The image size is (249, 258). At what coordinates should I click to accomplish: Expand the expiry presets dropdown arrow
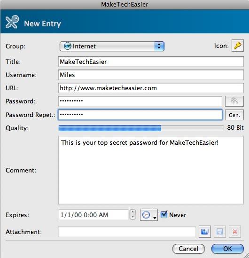coord(155,215)
